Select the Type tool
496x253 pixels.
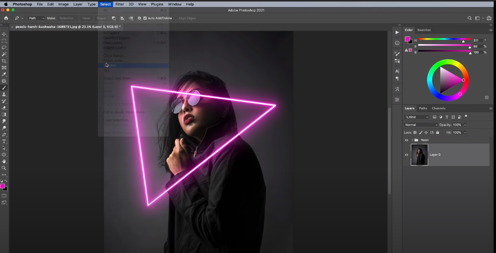(x=4, y=141)
